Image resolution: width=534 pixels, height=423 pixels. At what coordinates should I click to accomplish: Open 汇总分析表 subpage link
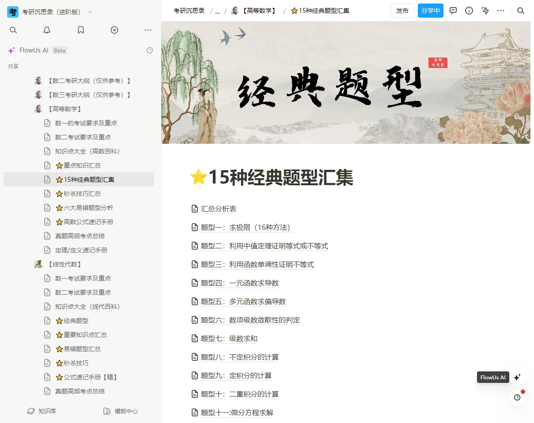219,209
